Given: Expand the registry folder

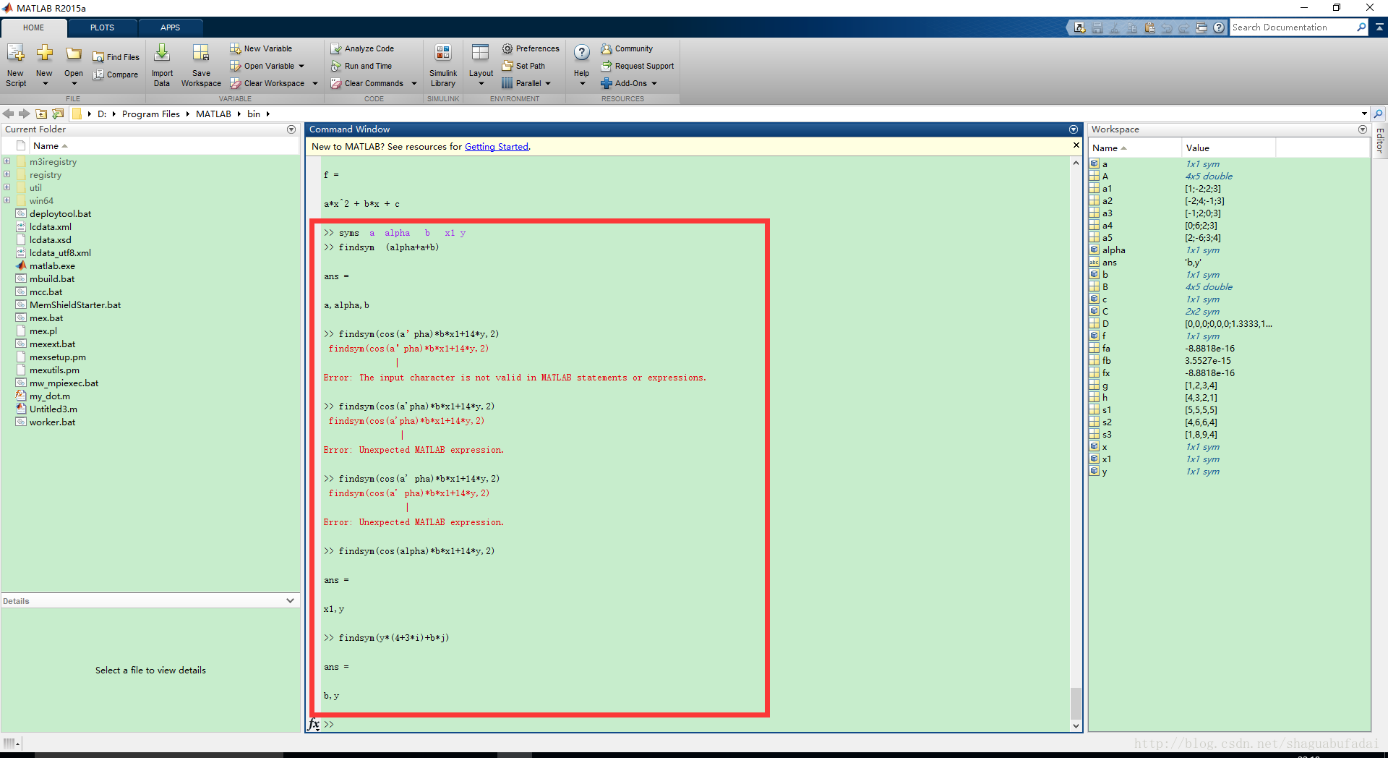Looking at the screenshot, I should 7,174.
